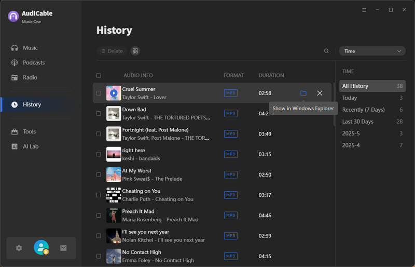Click the DURATION column header
This screenshot has height=267, width=415.
pyautogui.click(x=271, y=75)
